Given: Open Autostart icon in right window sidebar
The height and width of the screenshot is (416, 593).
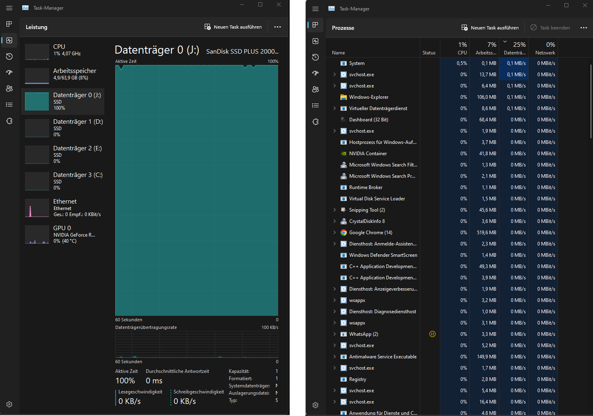Looking at the screenshot, I should click(315, 73).
